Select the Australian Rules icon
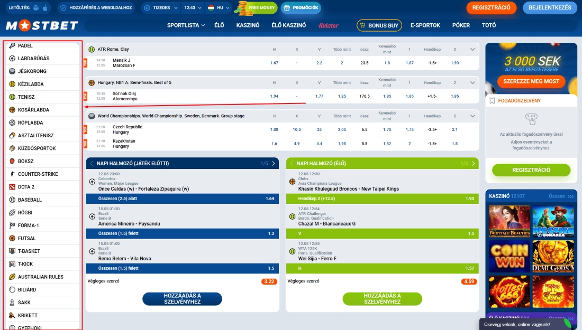 pos(12,277)
